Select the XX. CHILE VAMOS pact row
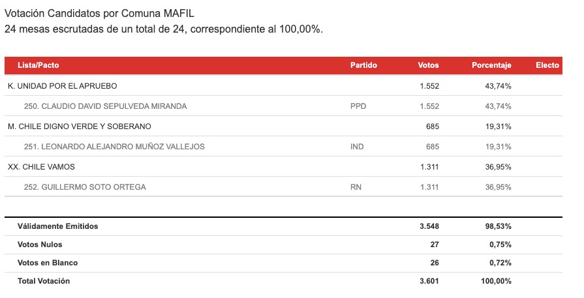Viewport: 584px width, 298px height. tap(283, 167)
